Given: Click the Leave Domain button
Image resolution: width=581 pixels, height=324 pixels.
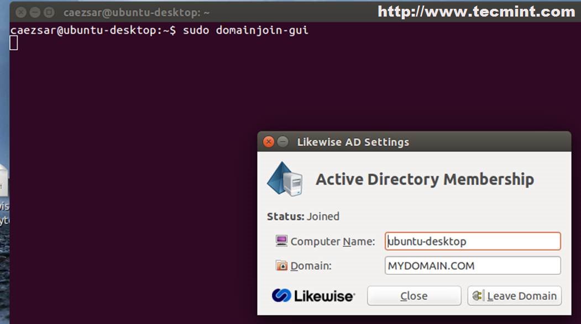Looking at the screenshot, I should point(514,295).
